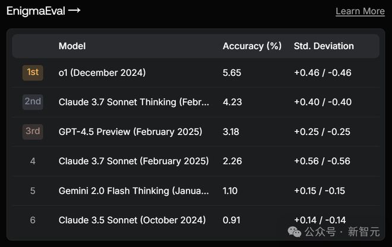
Task: Click the 1st place badge
Action: coord(33,72)
